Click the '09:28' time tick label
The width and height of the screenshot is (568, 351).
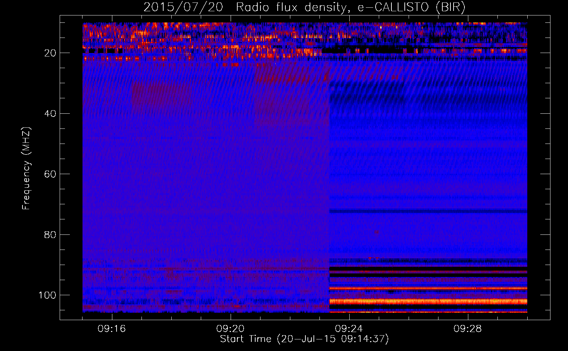click(468, 329)
